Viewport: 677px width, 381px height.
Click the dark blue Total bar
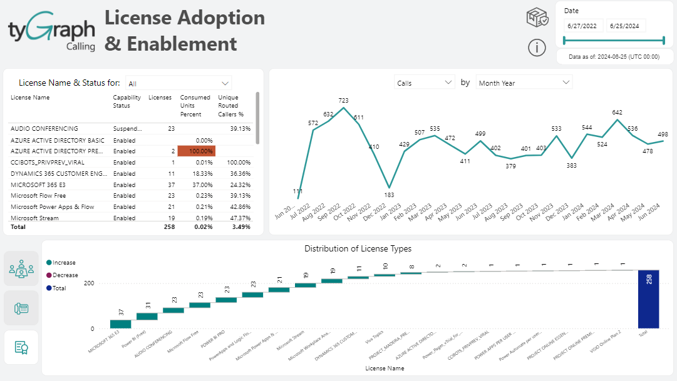(649, 299)
